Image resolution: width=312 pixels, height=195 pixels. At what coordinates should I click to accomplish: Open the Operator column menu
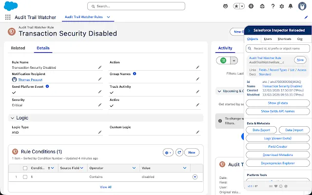pos(134,168)
